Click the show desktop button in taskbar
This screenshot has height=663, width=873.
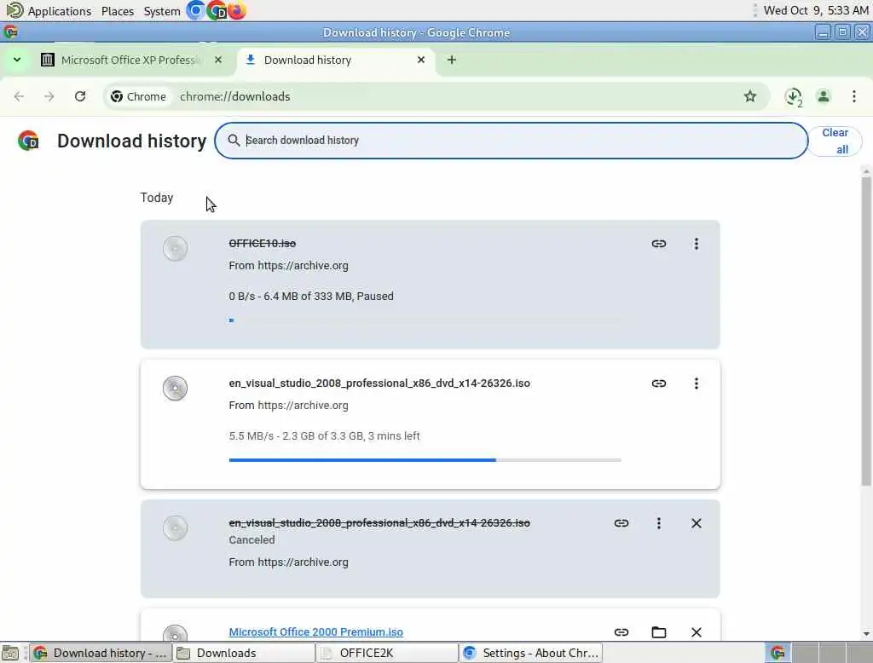point(10,653)
